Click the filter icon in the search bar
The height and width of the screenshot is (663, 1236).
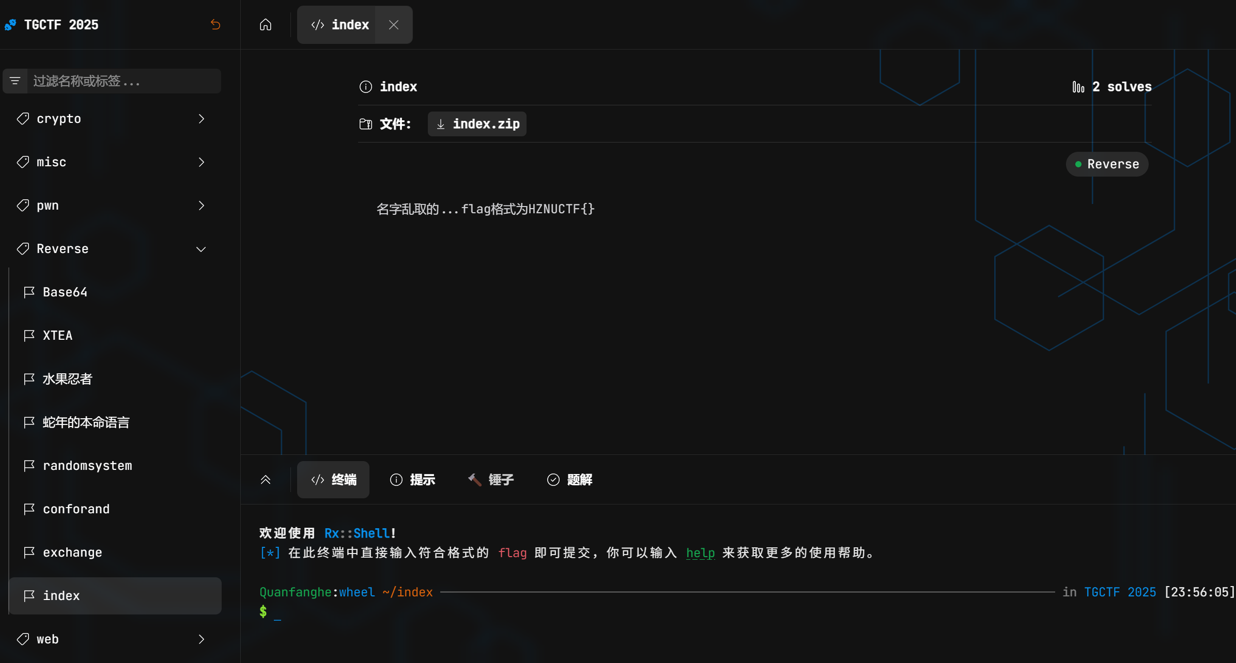pyautogui.click(x=14, y=81)
